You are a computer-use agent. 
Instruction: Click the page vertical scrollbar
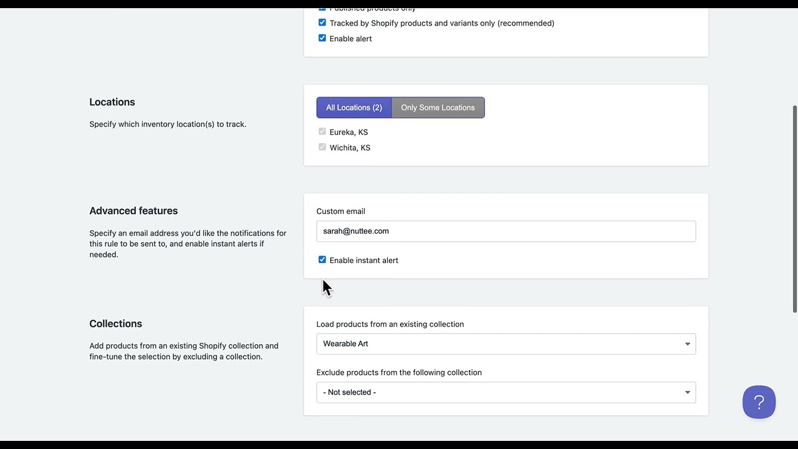(795, 209)
